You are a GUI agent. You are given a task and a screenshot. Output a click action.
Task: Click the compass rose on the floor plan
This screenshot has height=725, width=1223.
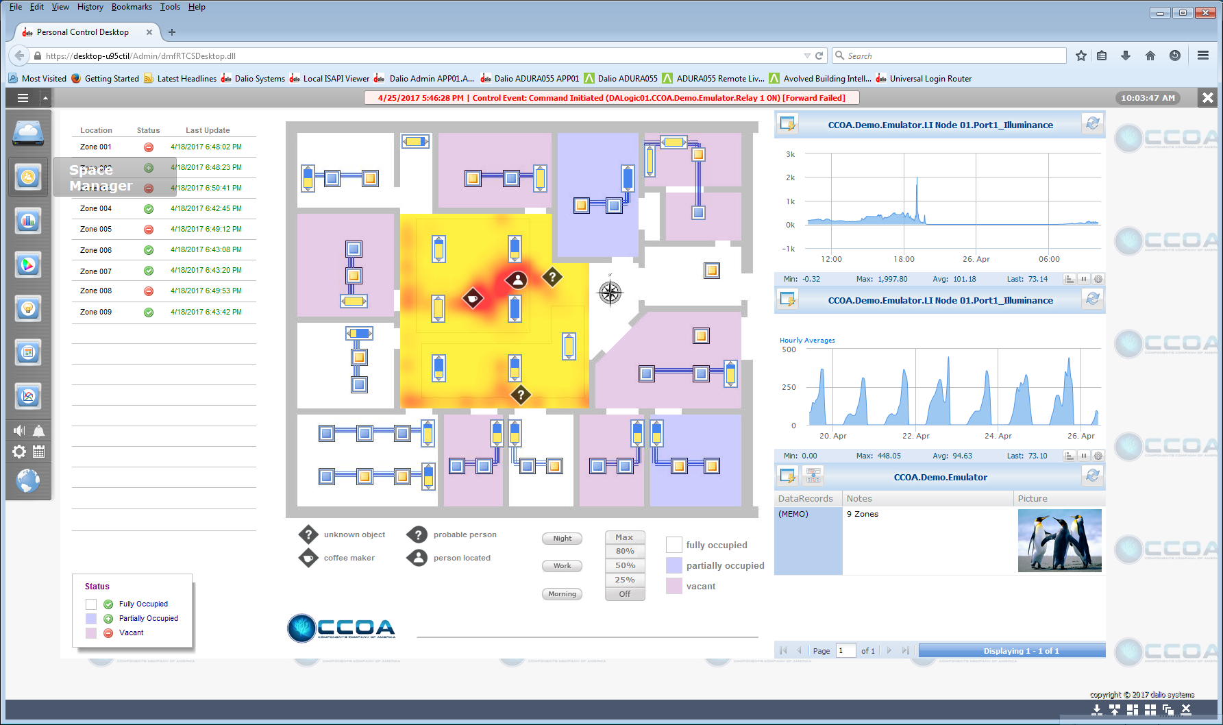click(x=610, y=293)
